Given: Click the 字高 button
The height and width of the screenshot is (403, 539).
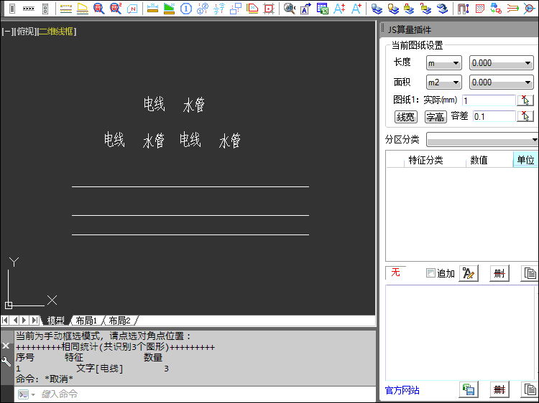Looking at the screenshot, I should click(435, 117).
